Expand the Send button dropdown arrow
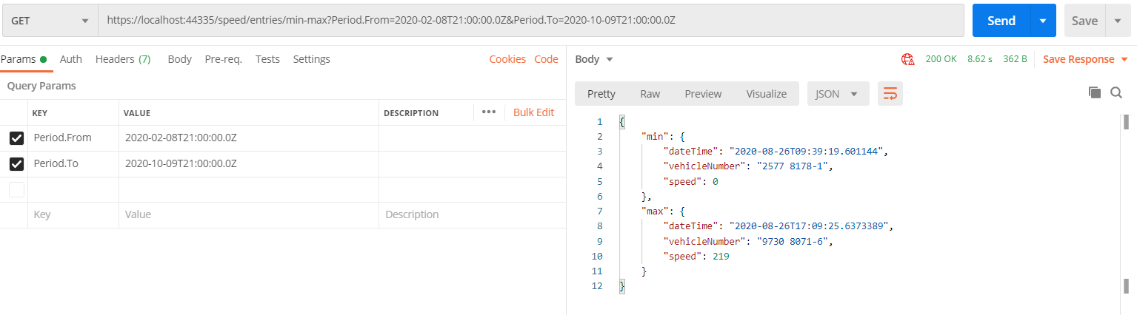 [x=1042, y=21]
